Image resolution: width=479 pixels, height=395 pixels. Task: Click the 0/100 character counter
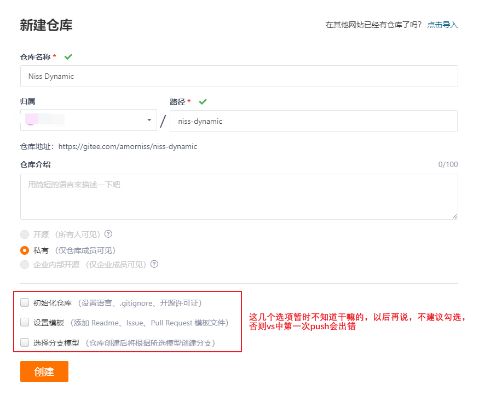448,164
